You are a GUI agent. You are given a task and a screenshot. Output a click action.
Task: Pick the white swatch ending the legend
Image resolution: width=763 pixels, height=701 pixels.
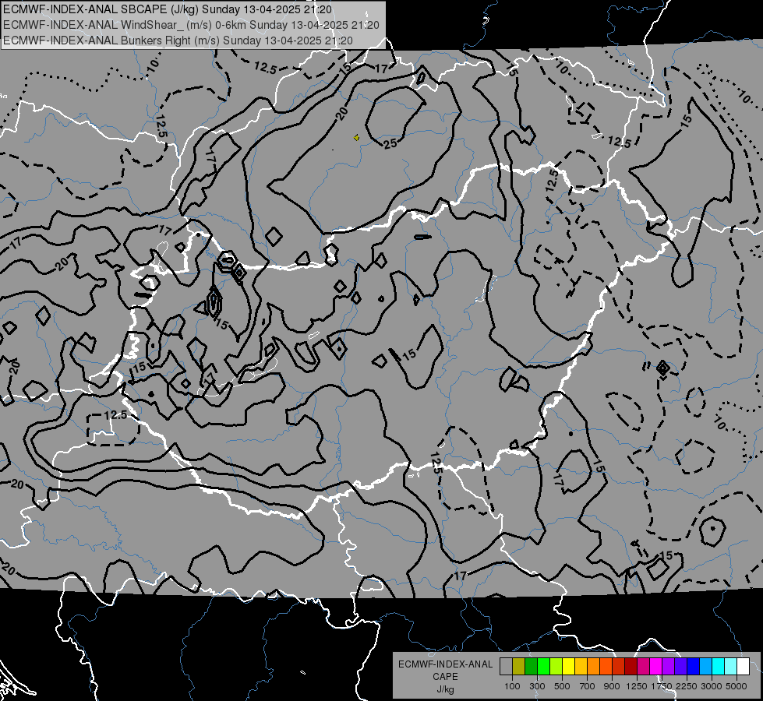click(x=744, y=666)
